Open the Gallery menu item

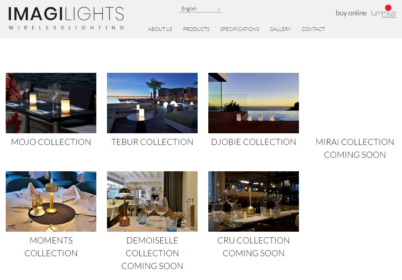click(x=280, y=29)
